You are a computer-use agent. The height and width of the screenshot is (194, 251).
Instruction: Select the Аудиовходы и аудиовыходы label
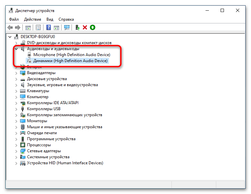click(x=53, y=49)
